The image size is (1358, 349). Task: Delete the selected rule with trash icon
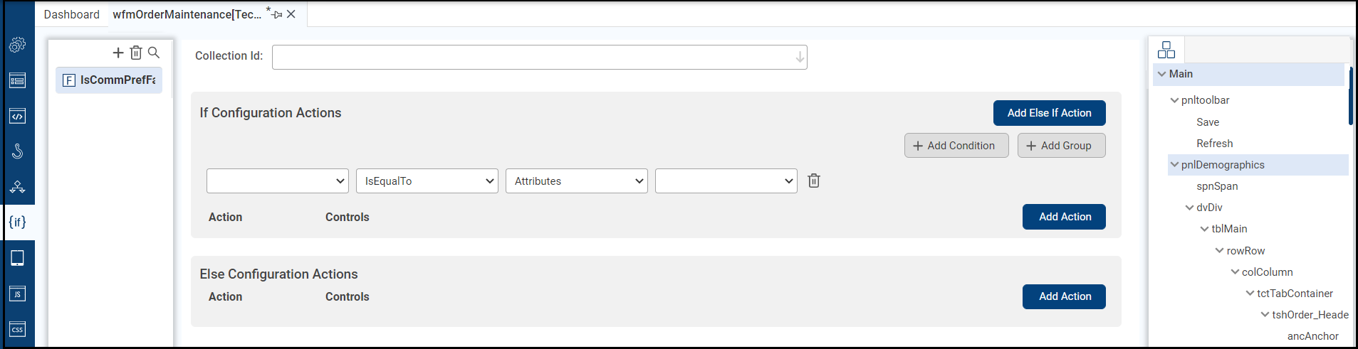[x=136, y=53]
